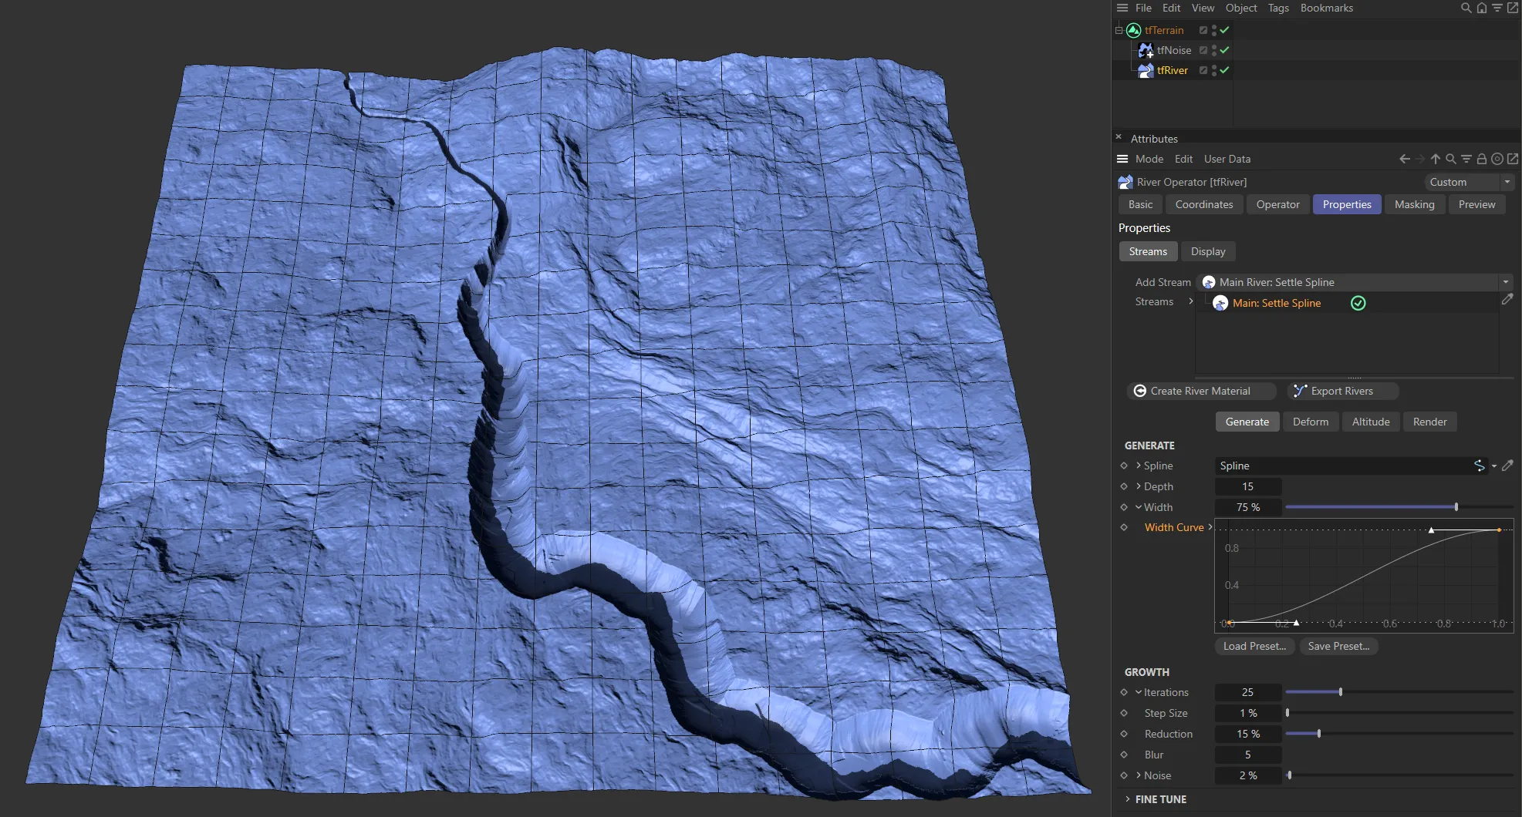Open the Custom preset dropdown

1506,182
